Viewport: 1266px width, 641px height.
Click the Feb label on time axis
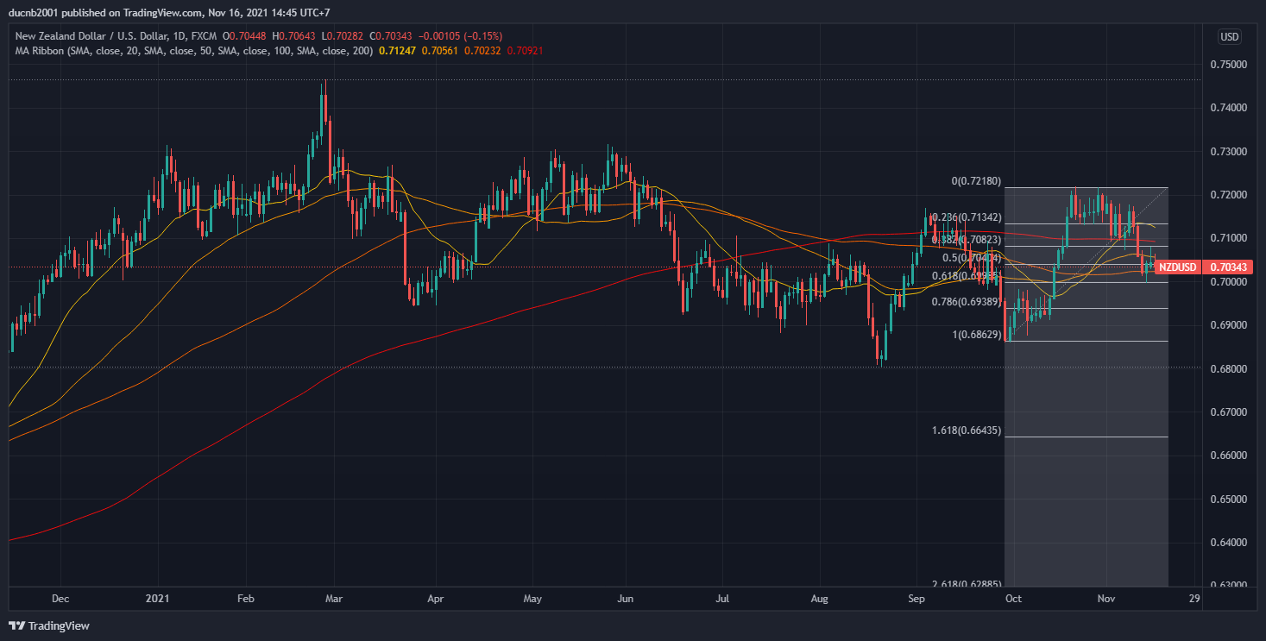(x=246, y=598)
